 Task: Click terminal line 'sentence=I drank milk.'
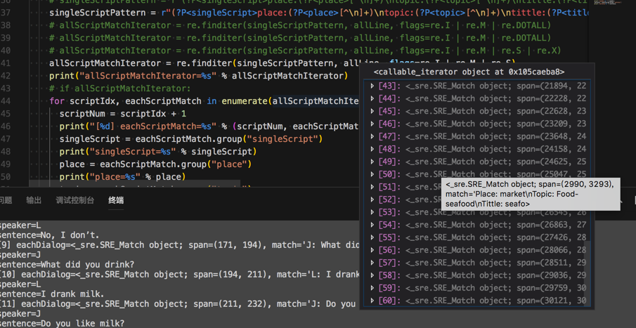(52, 294)
